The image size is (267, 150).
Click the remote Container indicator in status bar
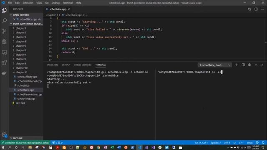point(25,142)
